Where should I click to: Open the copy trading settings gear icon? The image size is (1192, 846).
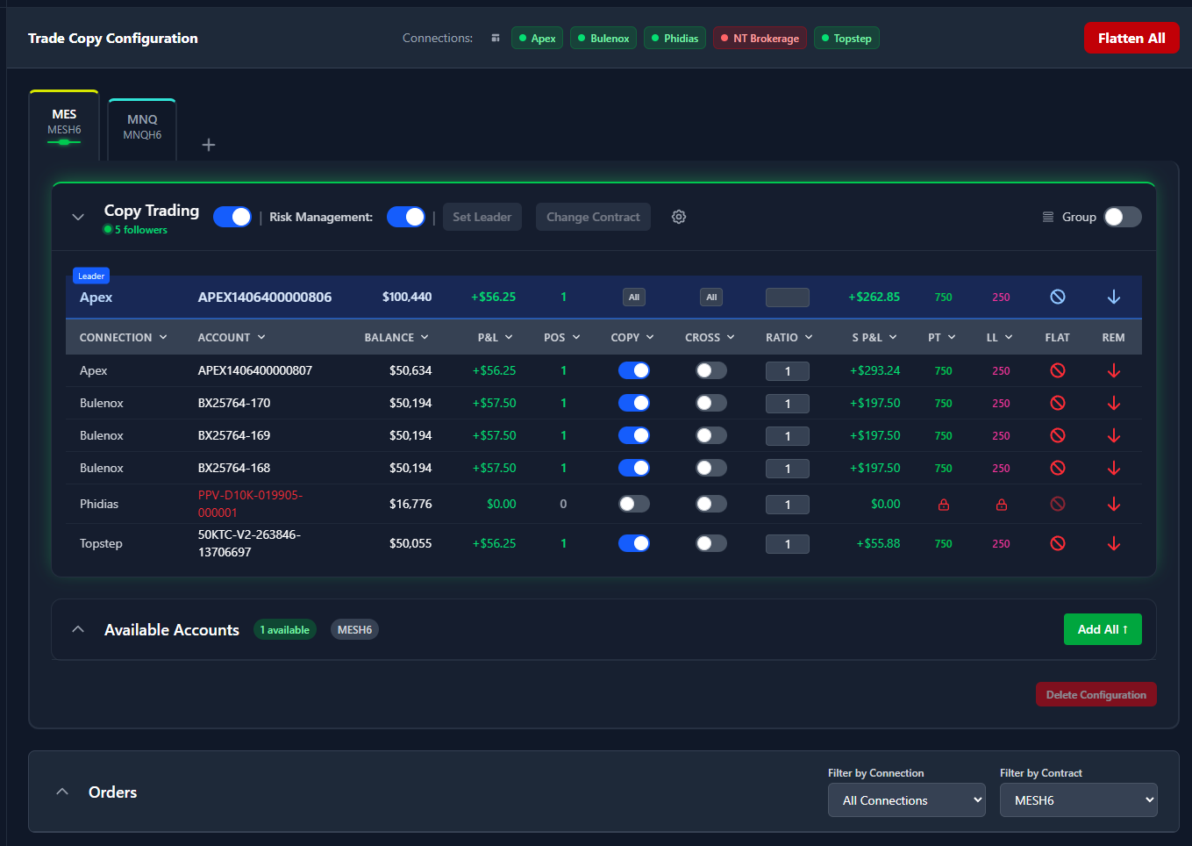click(679, 217)
